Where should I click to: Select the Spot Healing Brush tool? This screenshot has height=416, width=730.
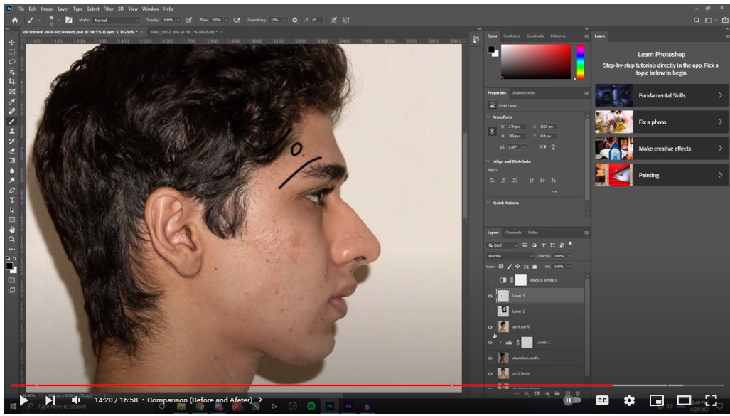[x=11, y=112]
